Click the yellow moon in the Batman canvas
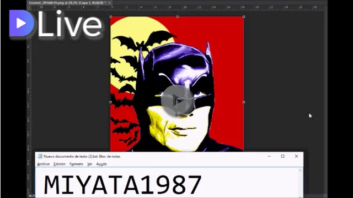This screenshot has height=198, width=353. point(135,28)
